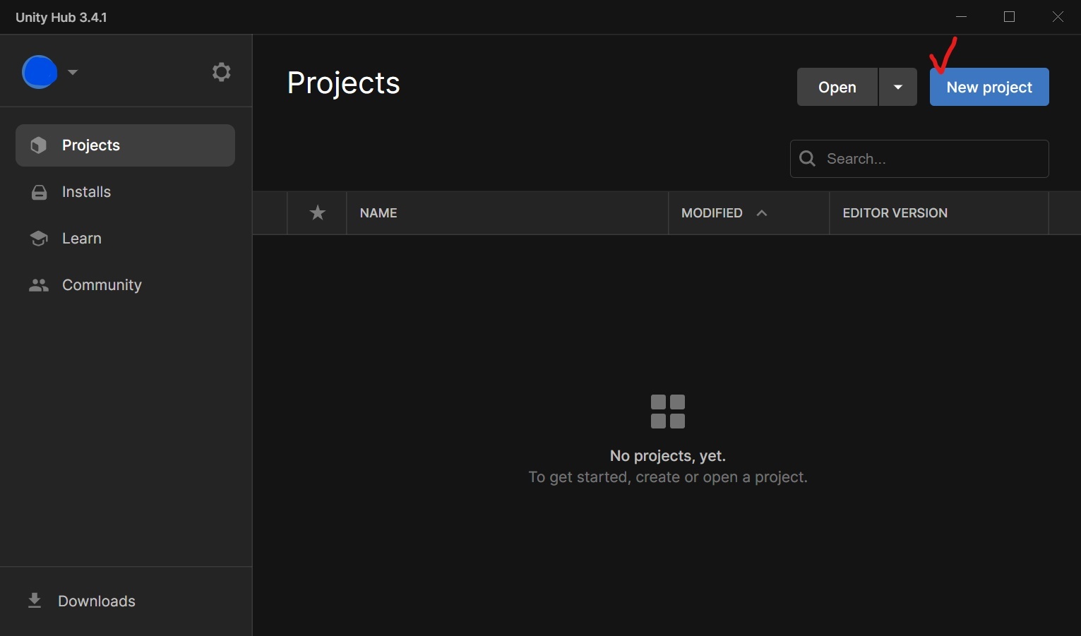Screen dimensions: 1081x636
Task: Open the settings gear icon
Action: pyautogui.click(x=222, y=72)
